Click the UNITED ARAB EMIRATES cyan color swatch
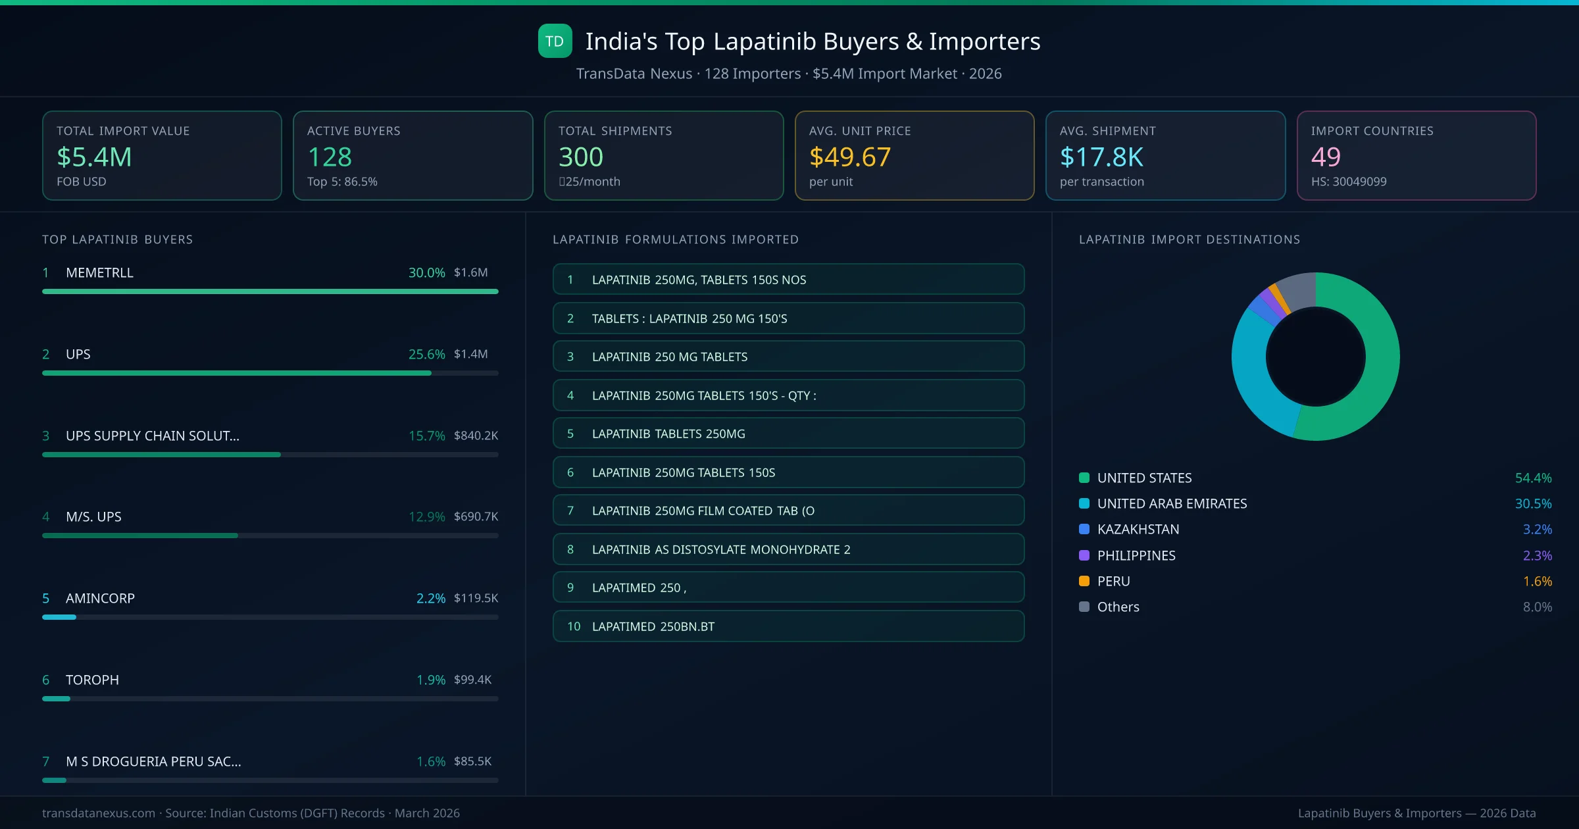The width and height of the screenshot is (1579, 829). pos(1083,503)
